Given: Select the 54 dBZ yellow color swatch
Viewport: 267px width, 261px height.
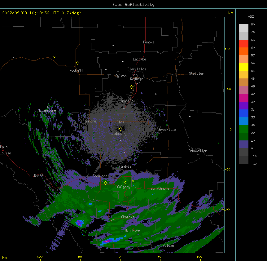Looking at the screenshot, I should click(243, 67).
